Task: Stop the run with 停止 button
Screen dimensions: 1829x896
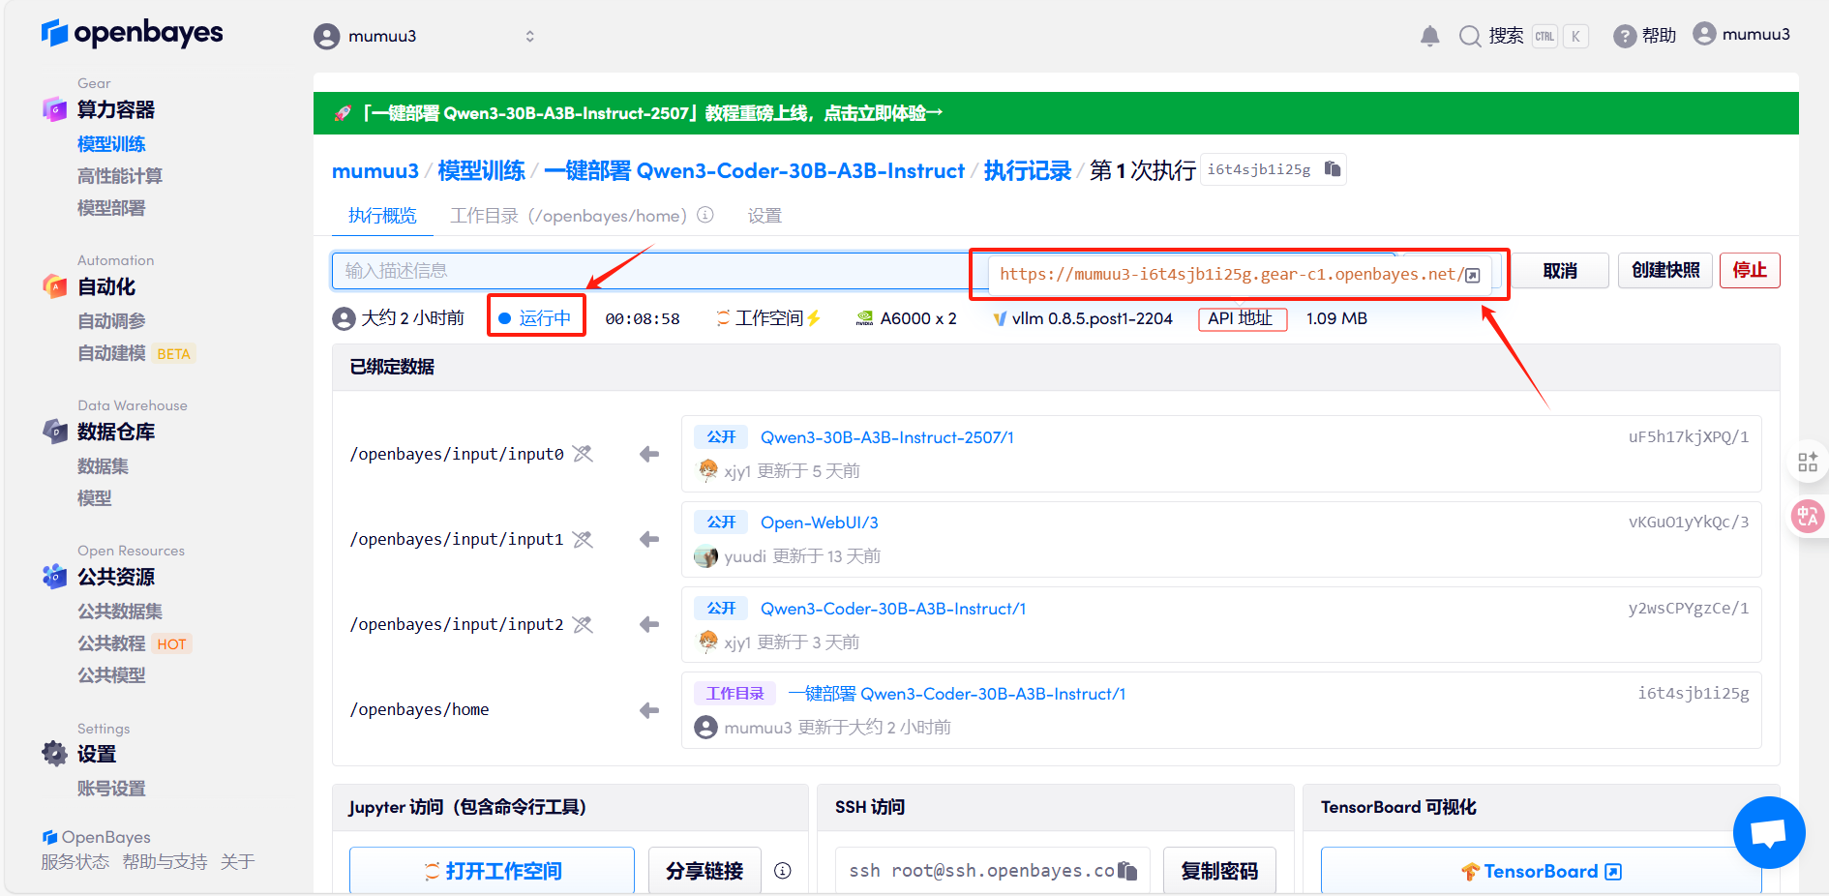Action: (x=1750, y=270)
